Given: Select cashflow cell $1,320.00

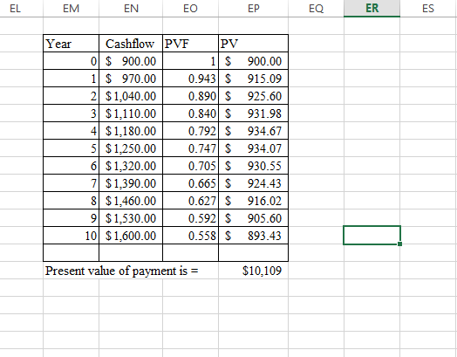Looking at the screenshot, I should (x=131, y=166).
